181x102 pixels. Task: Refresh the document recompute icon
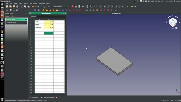click(x=44, y=7)
